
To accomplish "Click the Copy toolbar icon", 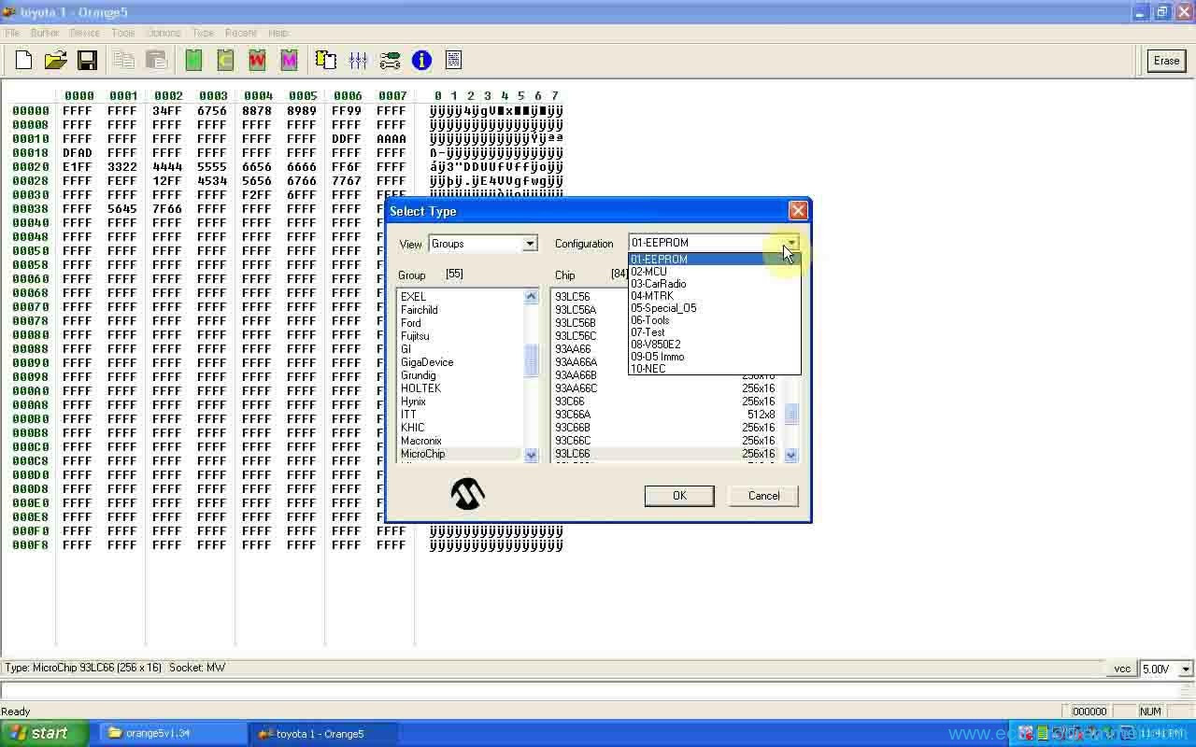I will 123,61.
